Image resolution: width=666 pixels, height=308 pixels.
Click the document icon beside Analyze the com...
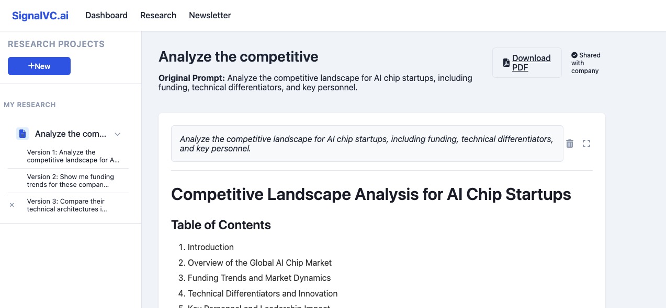(22, 134)
